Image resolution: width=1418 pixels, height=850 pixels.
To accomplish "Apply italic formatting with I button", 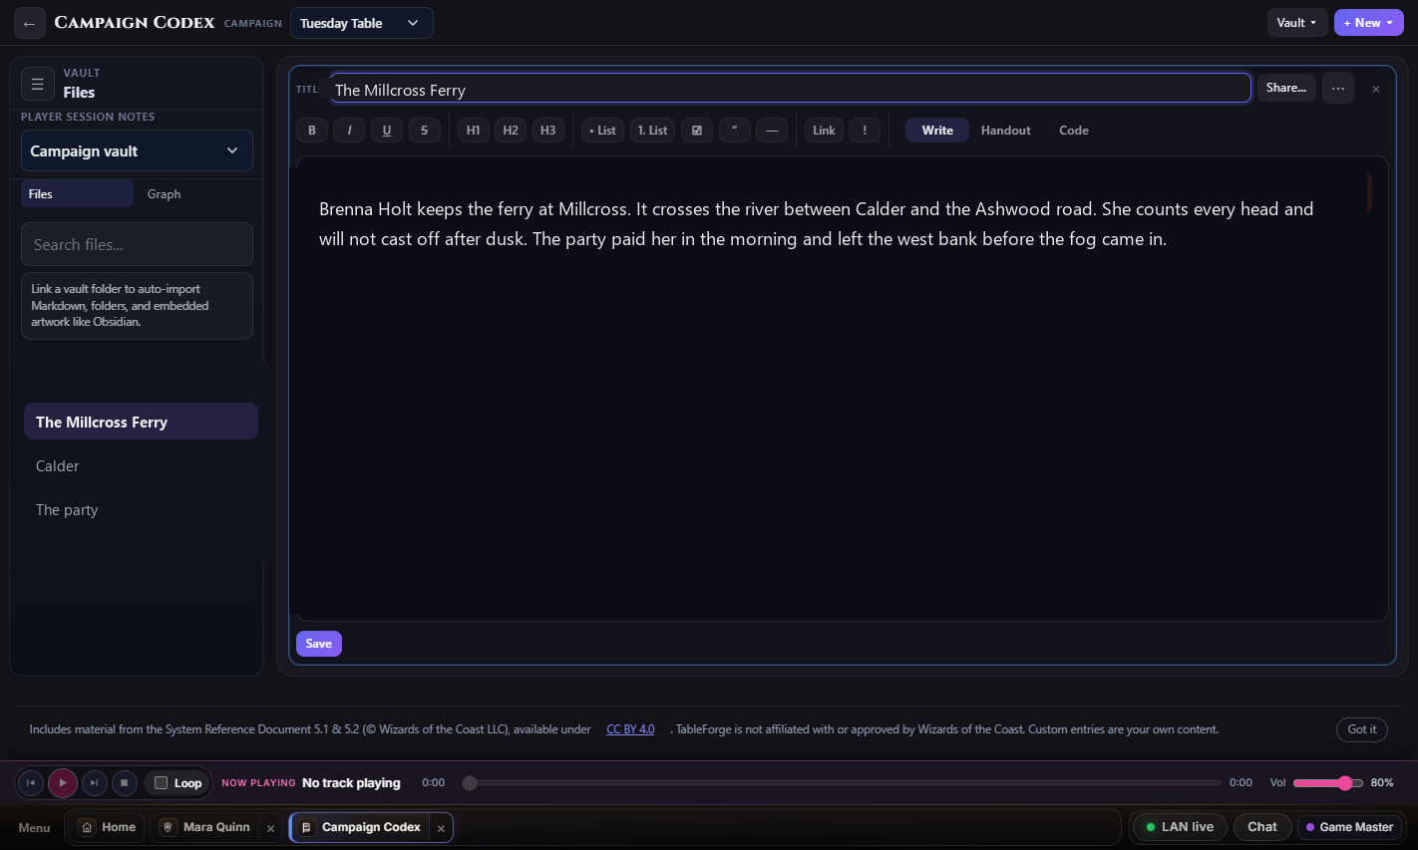I will click(x=349, y=131).
